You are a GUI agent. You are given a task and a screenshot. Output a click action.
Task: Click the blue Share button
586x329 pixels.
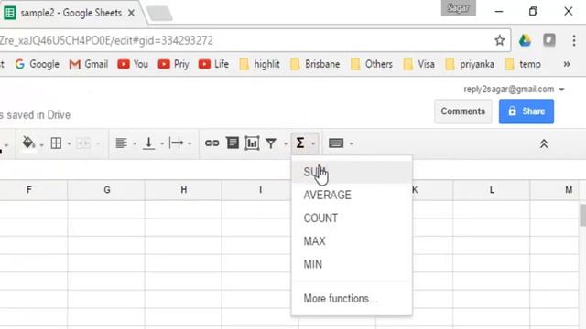coord(526,111)
